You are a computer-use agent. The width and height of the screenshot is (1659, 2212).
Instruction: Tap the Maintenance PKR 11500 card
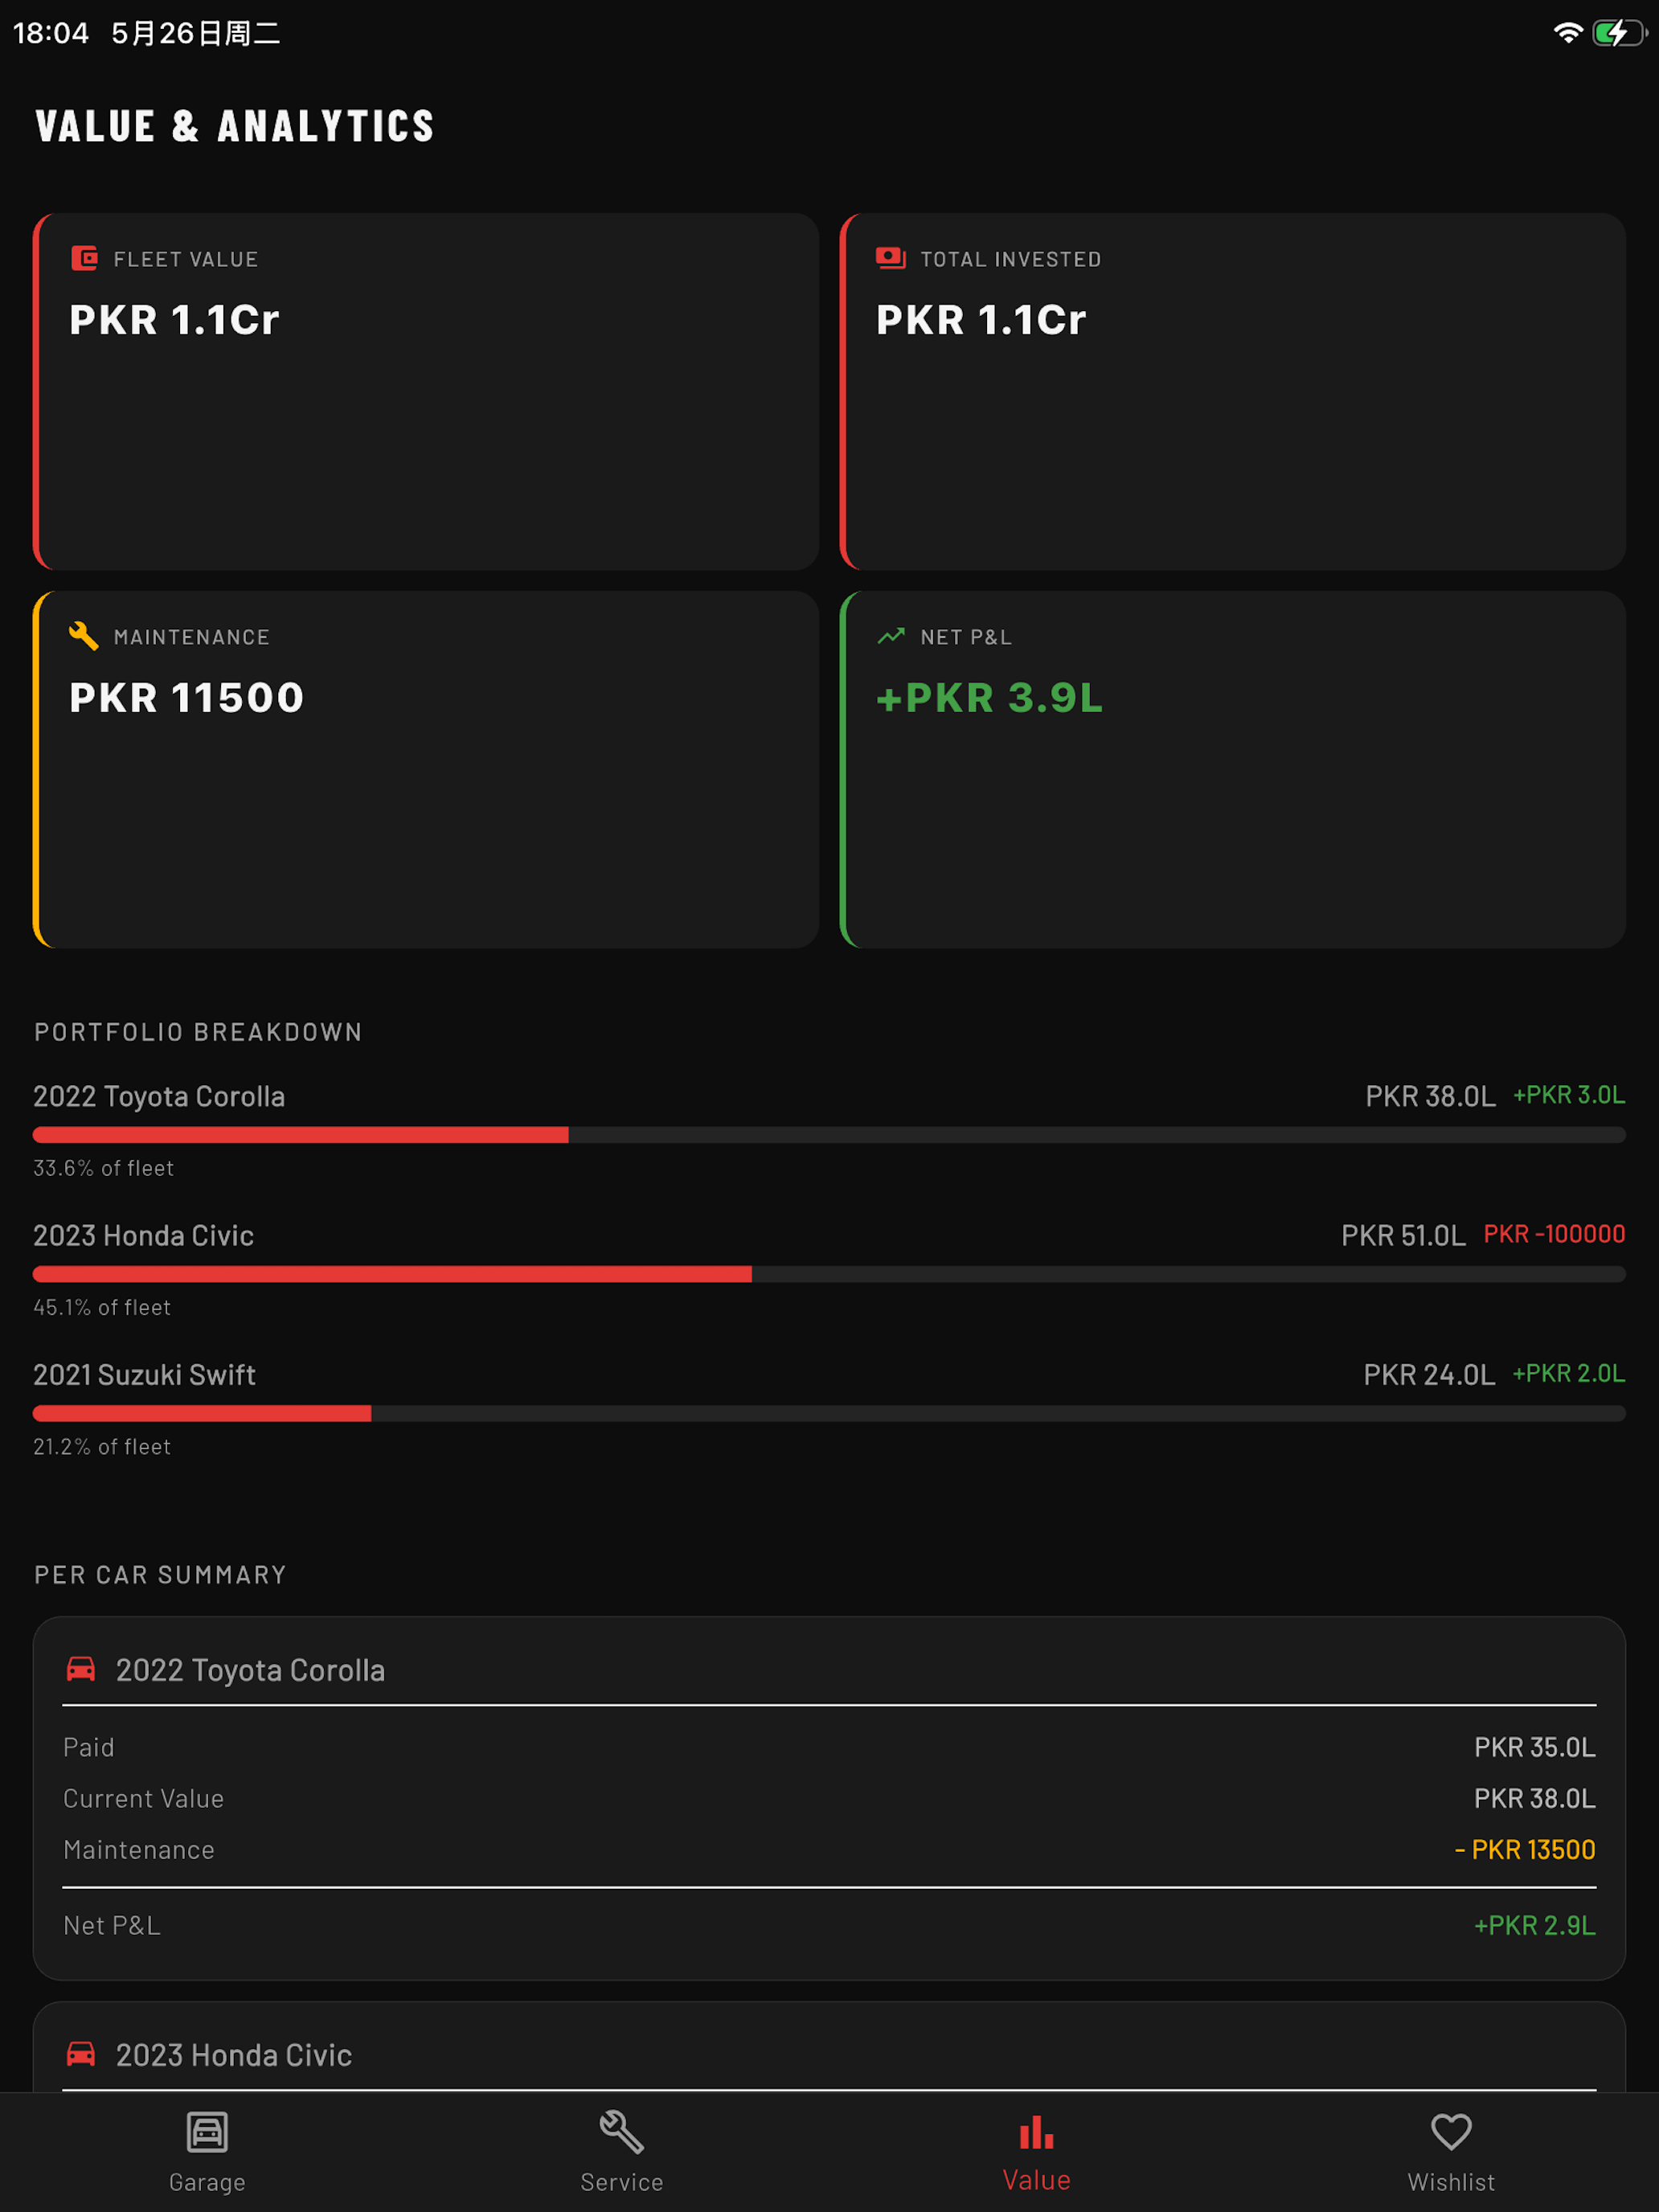426,769
